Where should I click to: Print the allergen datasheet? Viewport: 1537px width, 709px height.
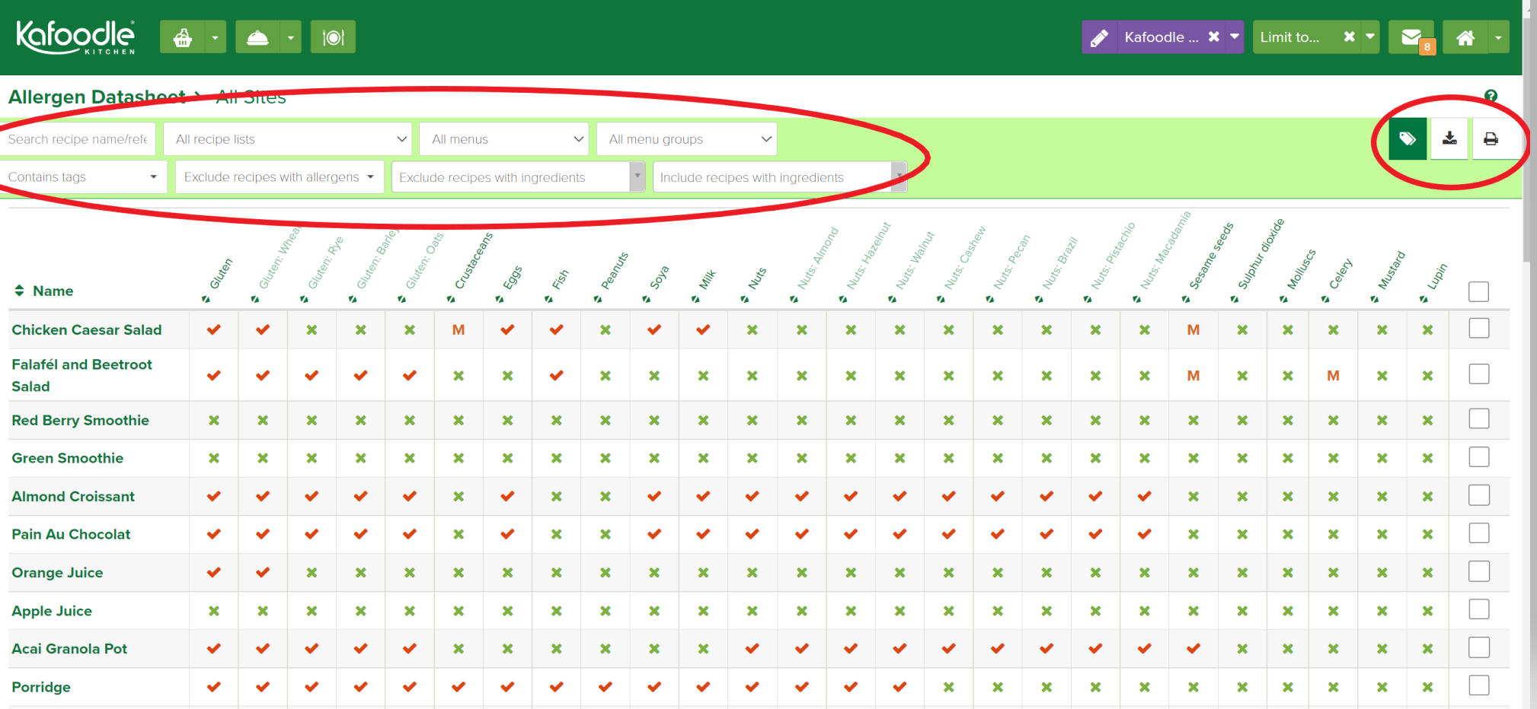[1491, 139]
